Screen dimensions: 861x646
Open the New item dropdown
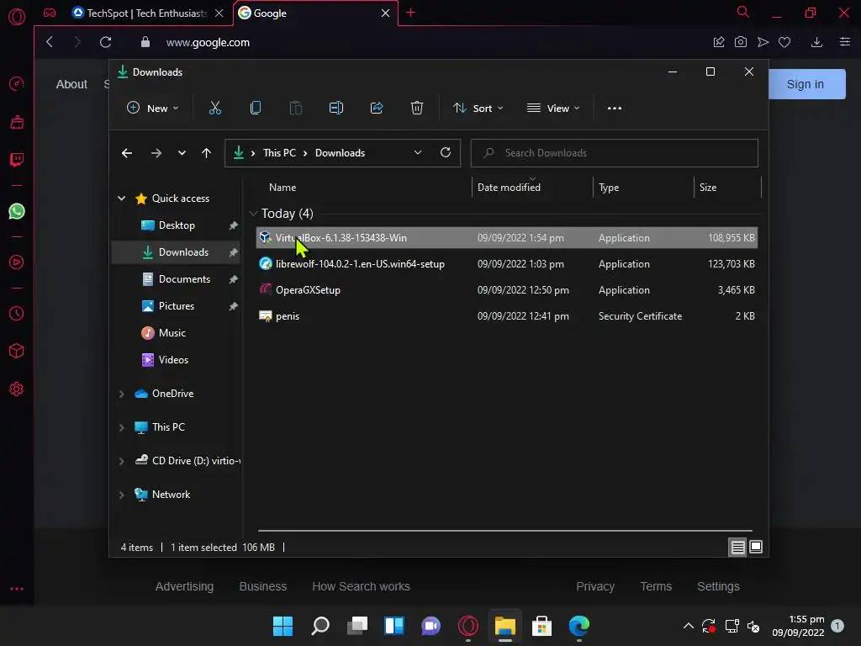[x=153, y=109]
